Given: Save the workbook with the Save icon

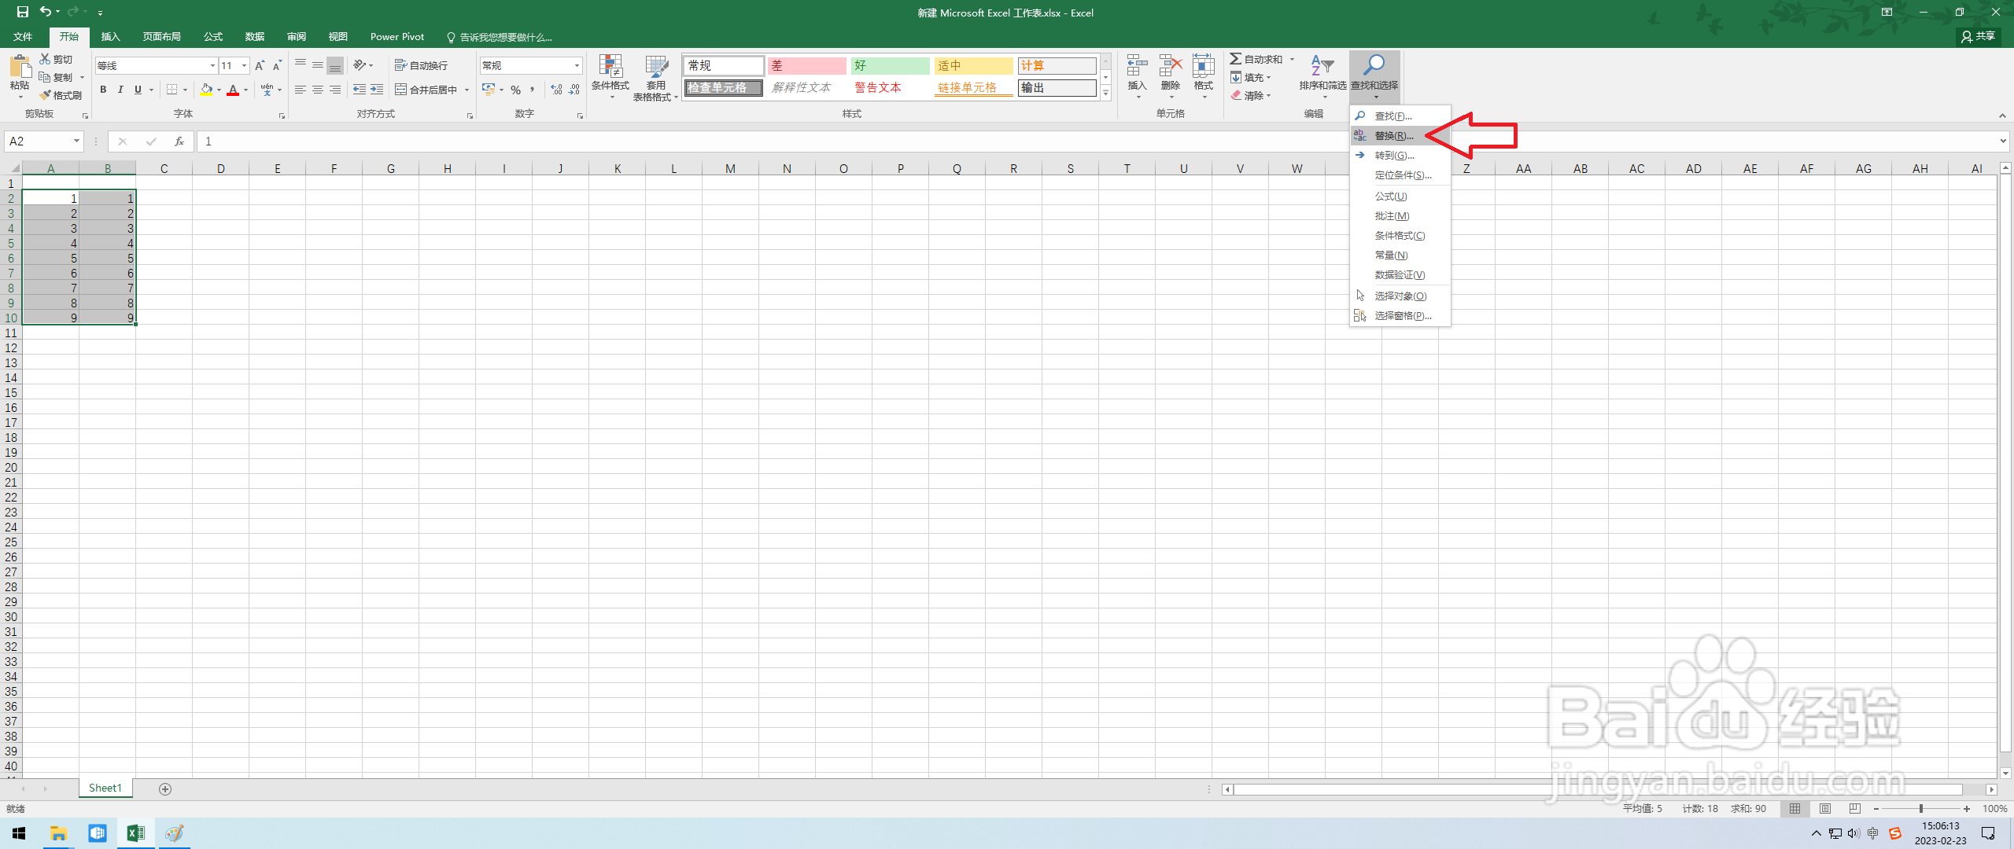Looking at the screenshot, I should click(22, 12).
